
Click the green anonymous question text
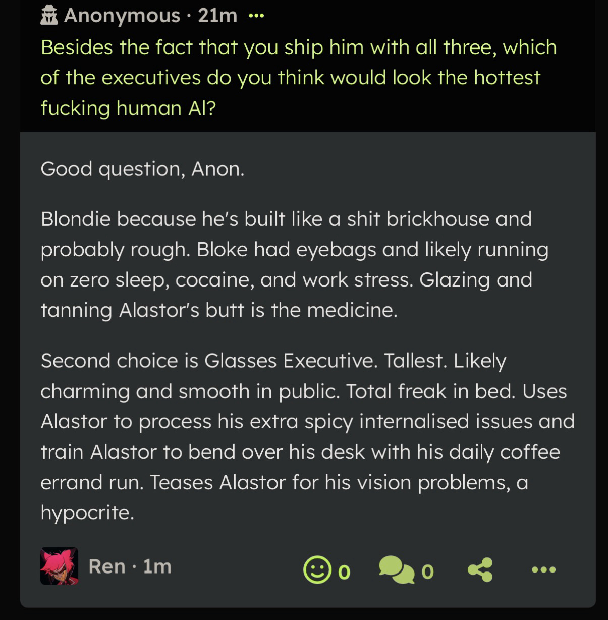(298, 77)
